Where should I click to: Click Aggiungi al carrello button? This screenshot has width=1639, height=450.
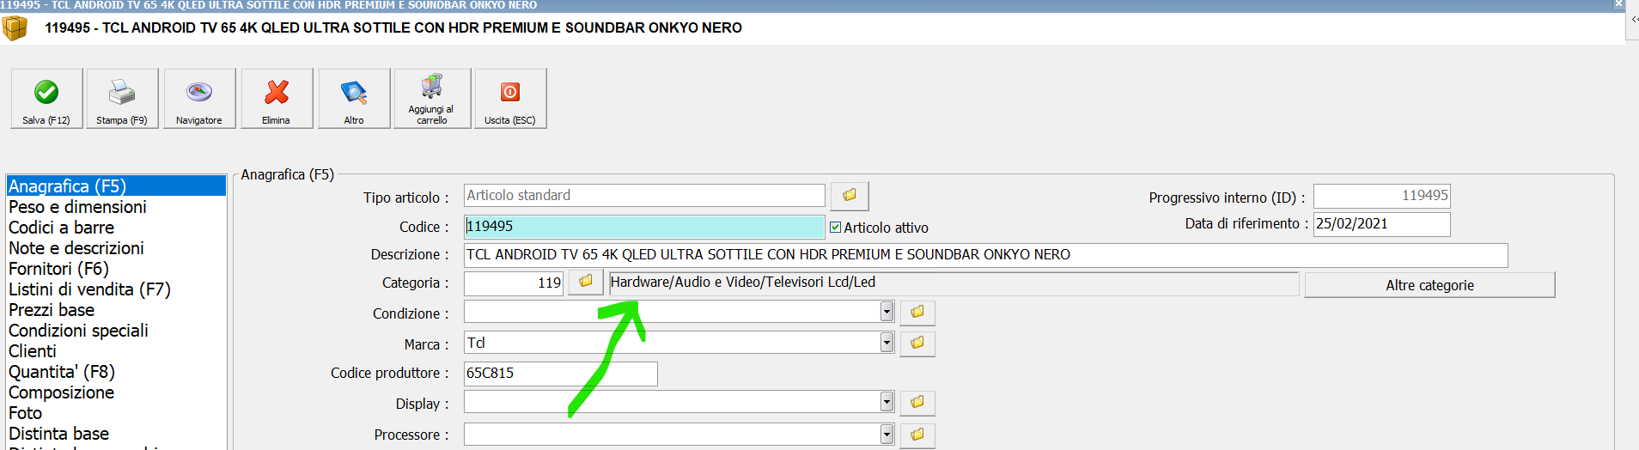pos(432,99)
